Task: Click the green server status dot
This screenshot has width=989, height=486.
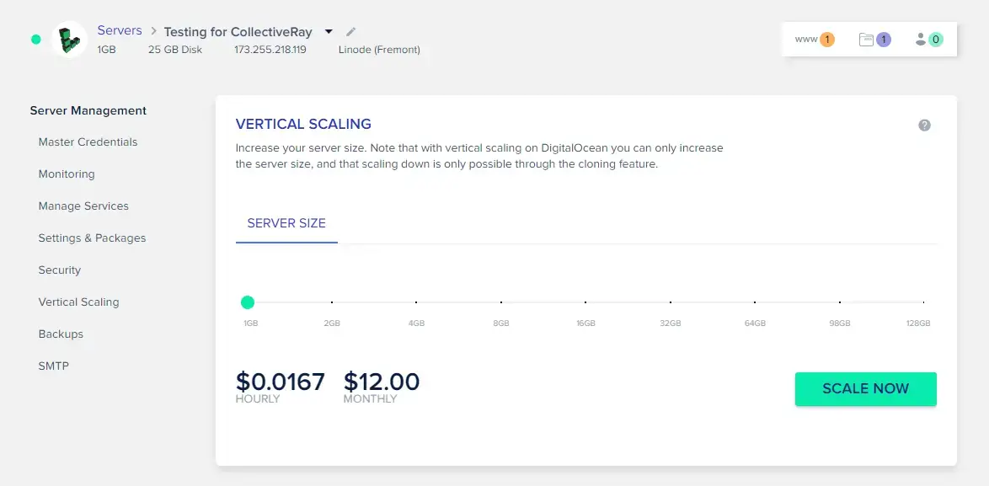Action: 36,39
